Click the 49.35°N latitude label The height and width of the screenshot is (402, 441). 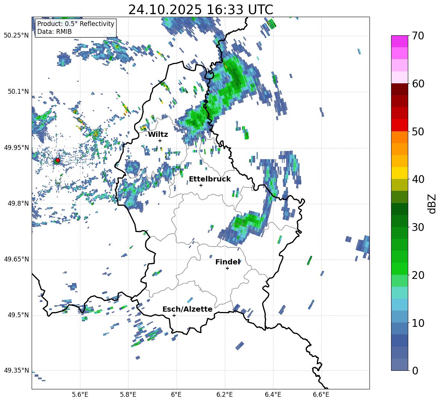(16, 370)
